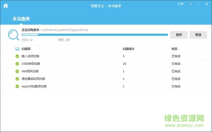Pause the scan with 暂停 button
The image size is (212, 132).
click(179, 35)
